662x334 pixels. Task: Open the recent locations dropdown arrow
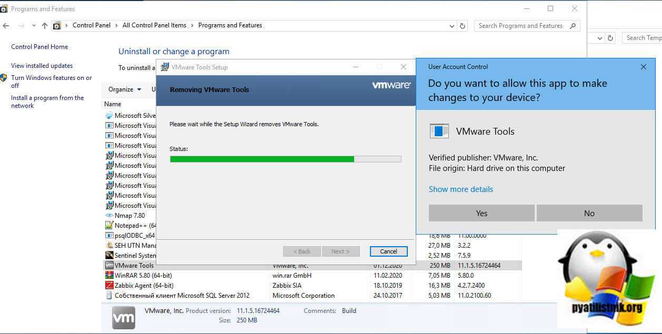point(34,26)
